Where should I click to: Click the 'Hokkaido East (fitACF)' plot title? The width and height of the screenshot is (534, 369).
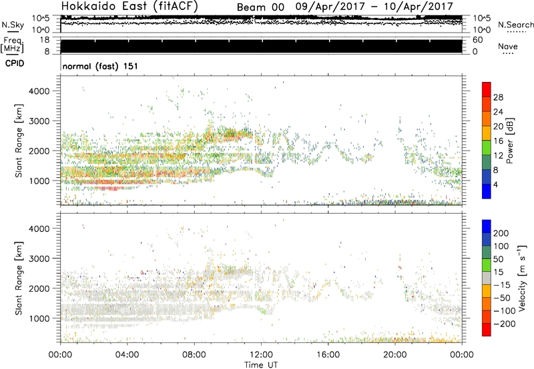129,7
